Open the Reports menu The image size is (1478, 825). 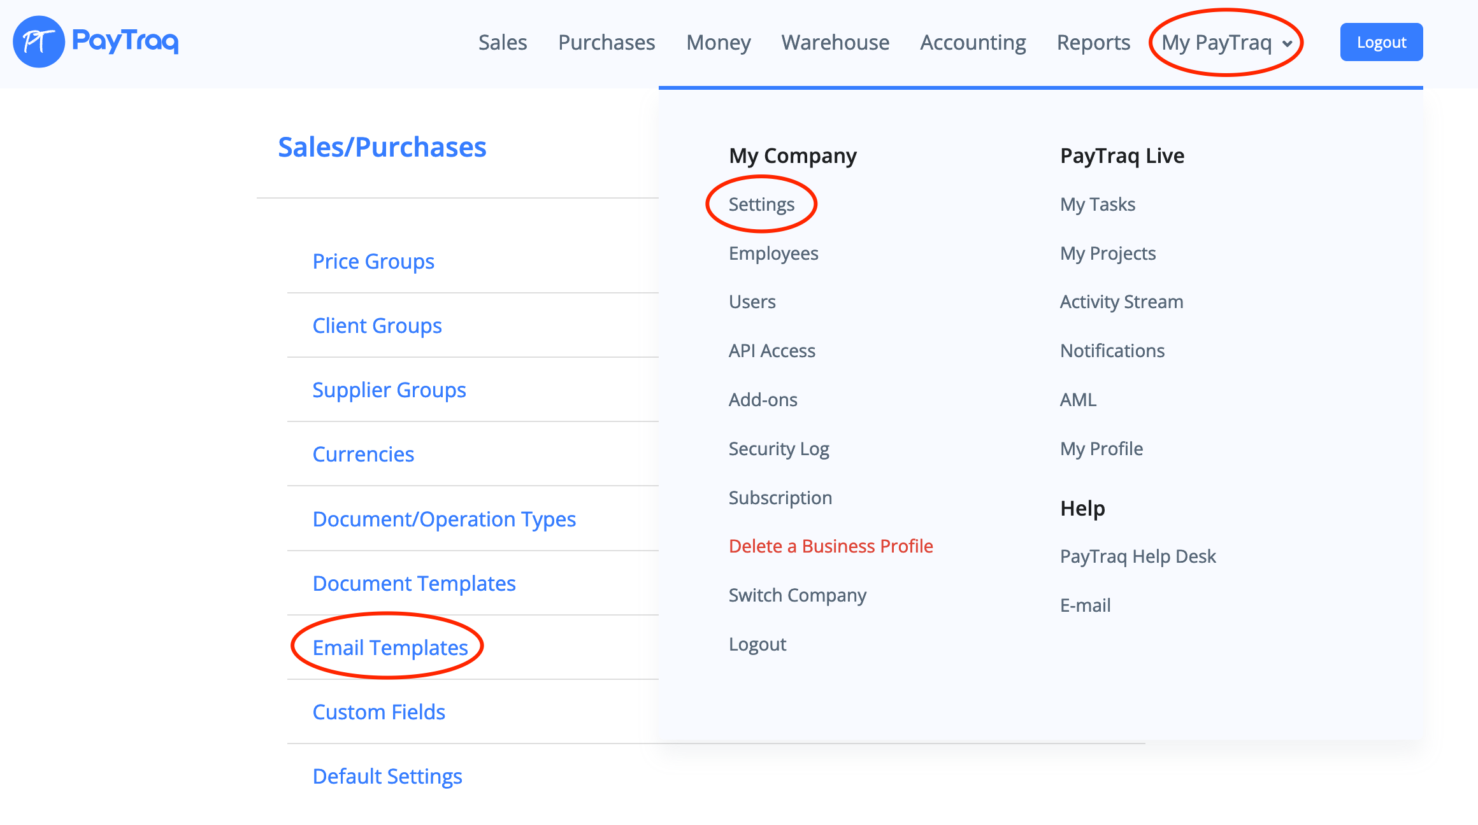pyautogui.click(x=1093, y=42)
